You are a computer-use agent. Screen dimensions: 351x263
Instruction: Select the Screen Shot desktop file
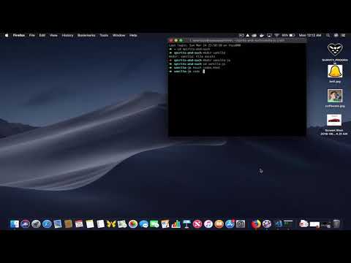[334, 124]
